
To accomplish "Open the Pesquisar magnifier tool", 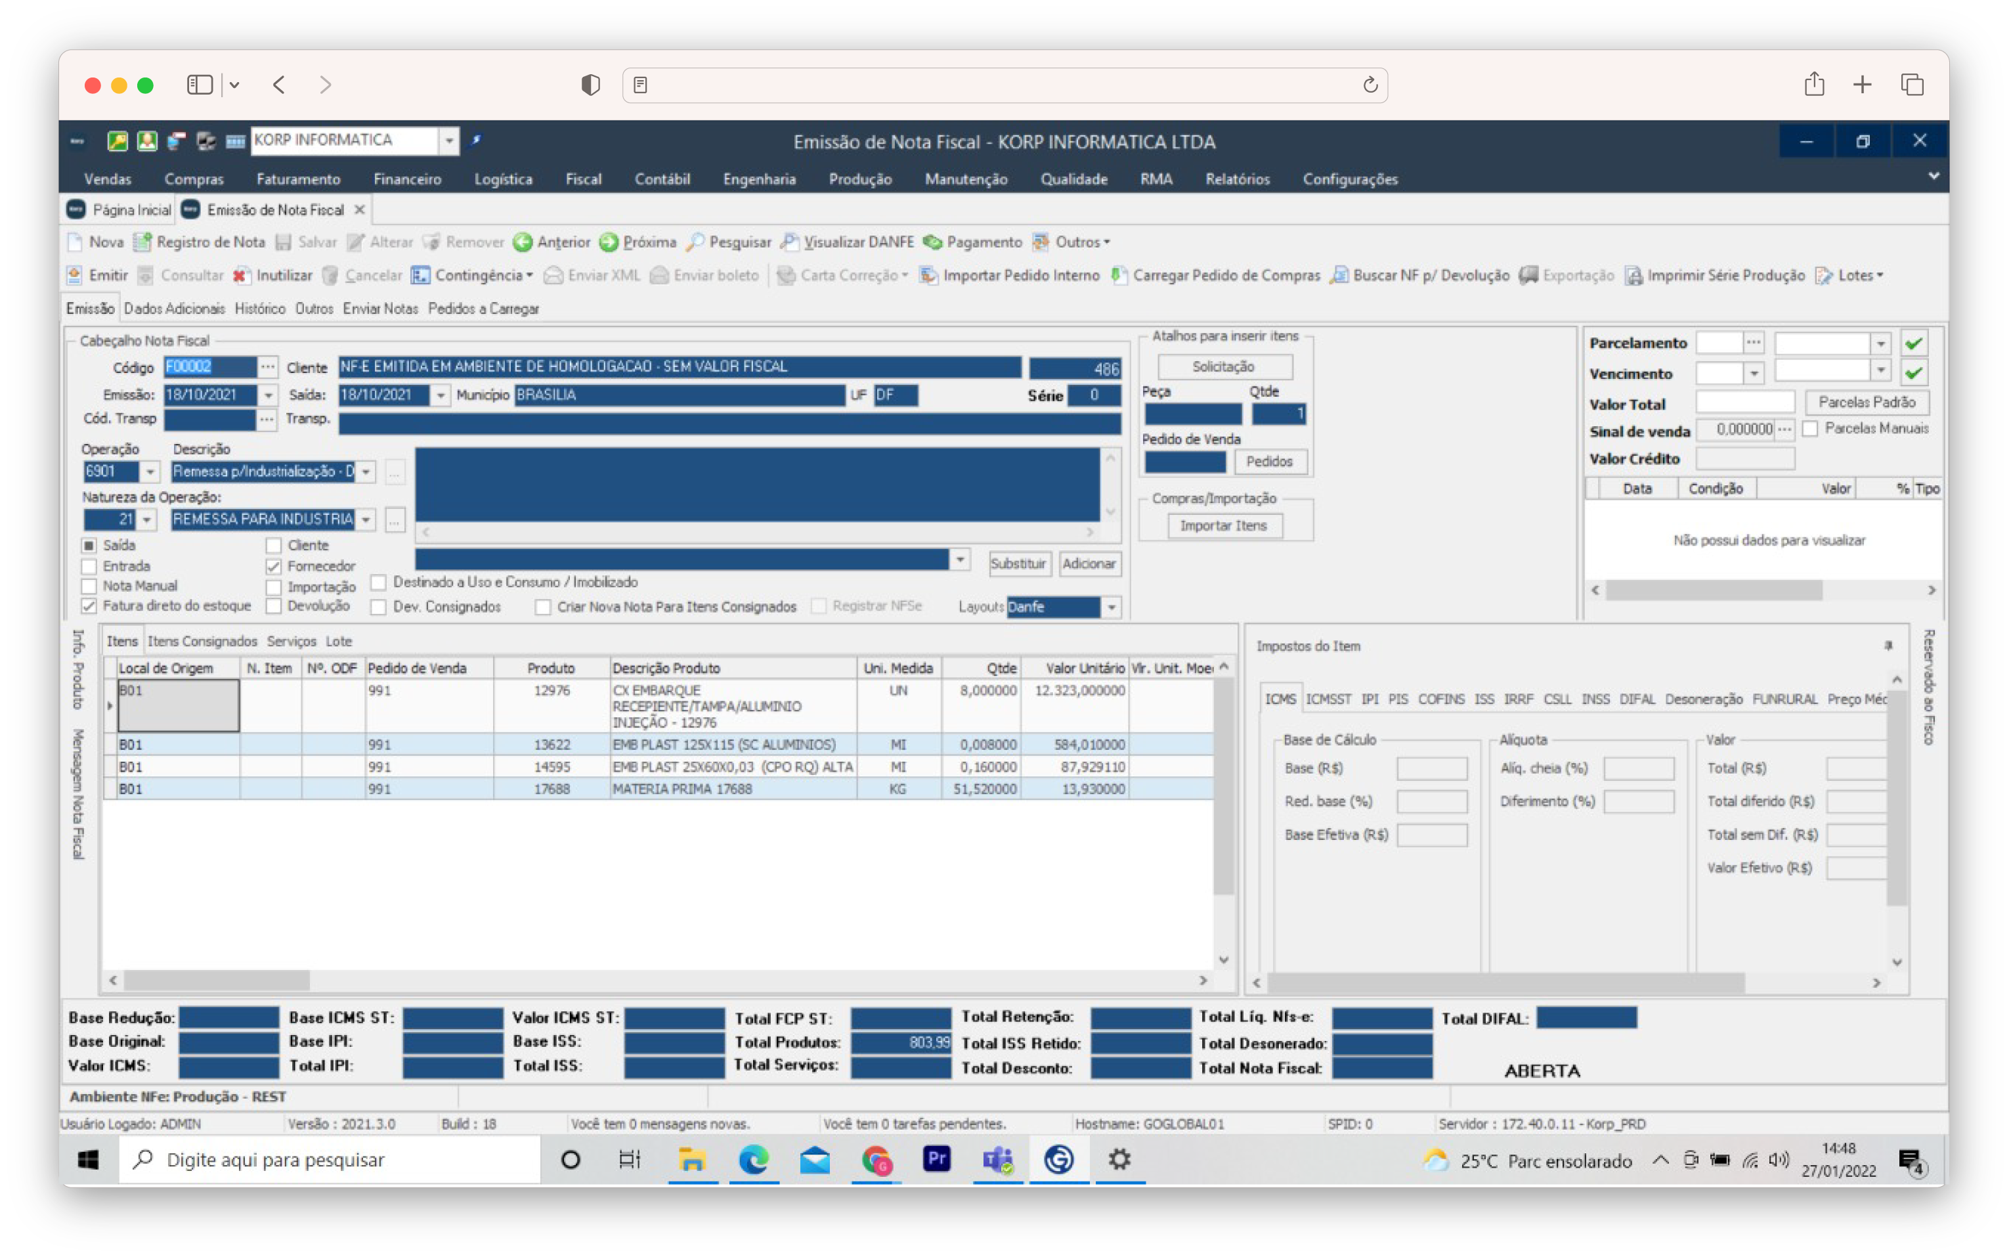I will point(695,242).
